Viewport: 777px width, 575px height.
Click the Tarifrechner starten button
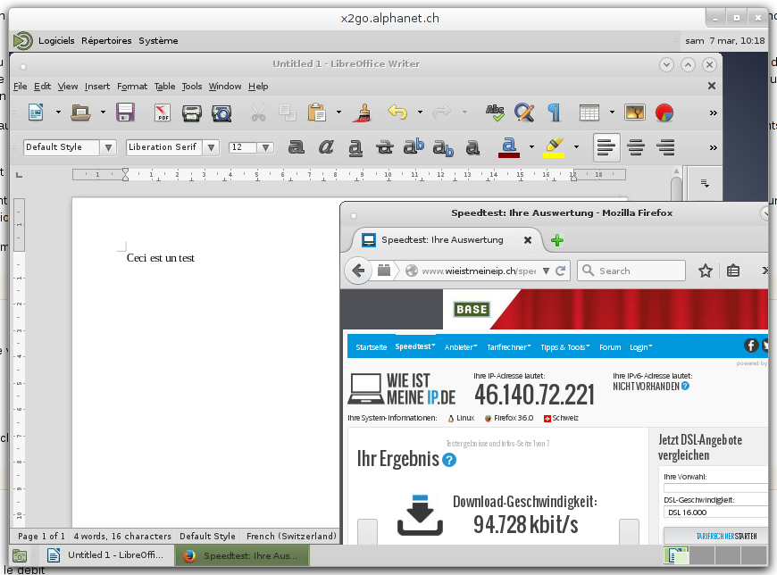point(717,536)
